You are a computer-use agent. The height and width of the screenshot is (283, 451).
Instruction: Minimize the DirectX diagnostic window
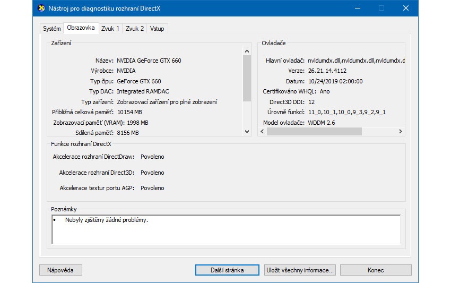(358, 8)
